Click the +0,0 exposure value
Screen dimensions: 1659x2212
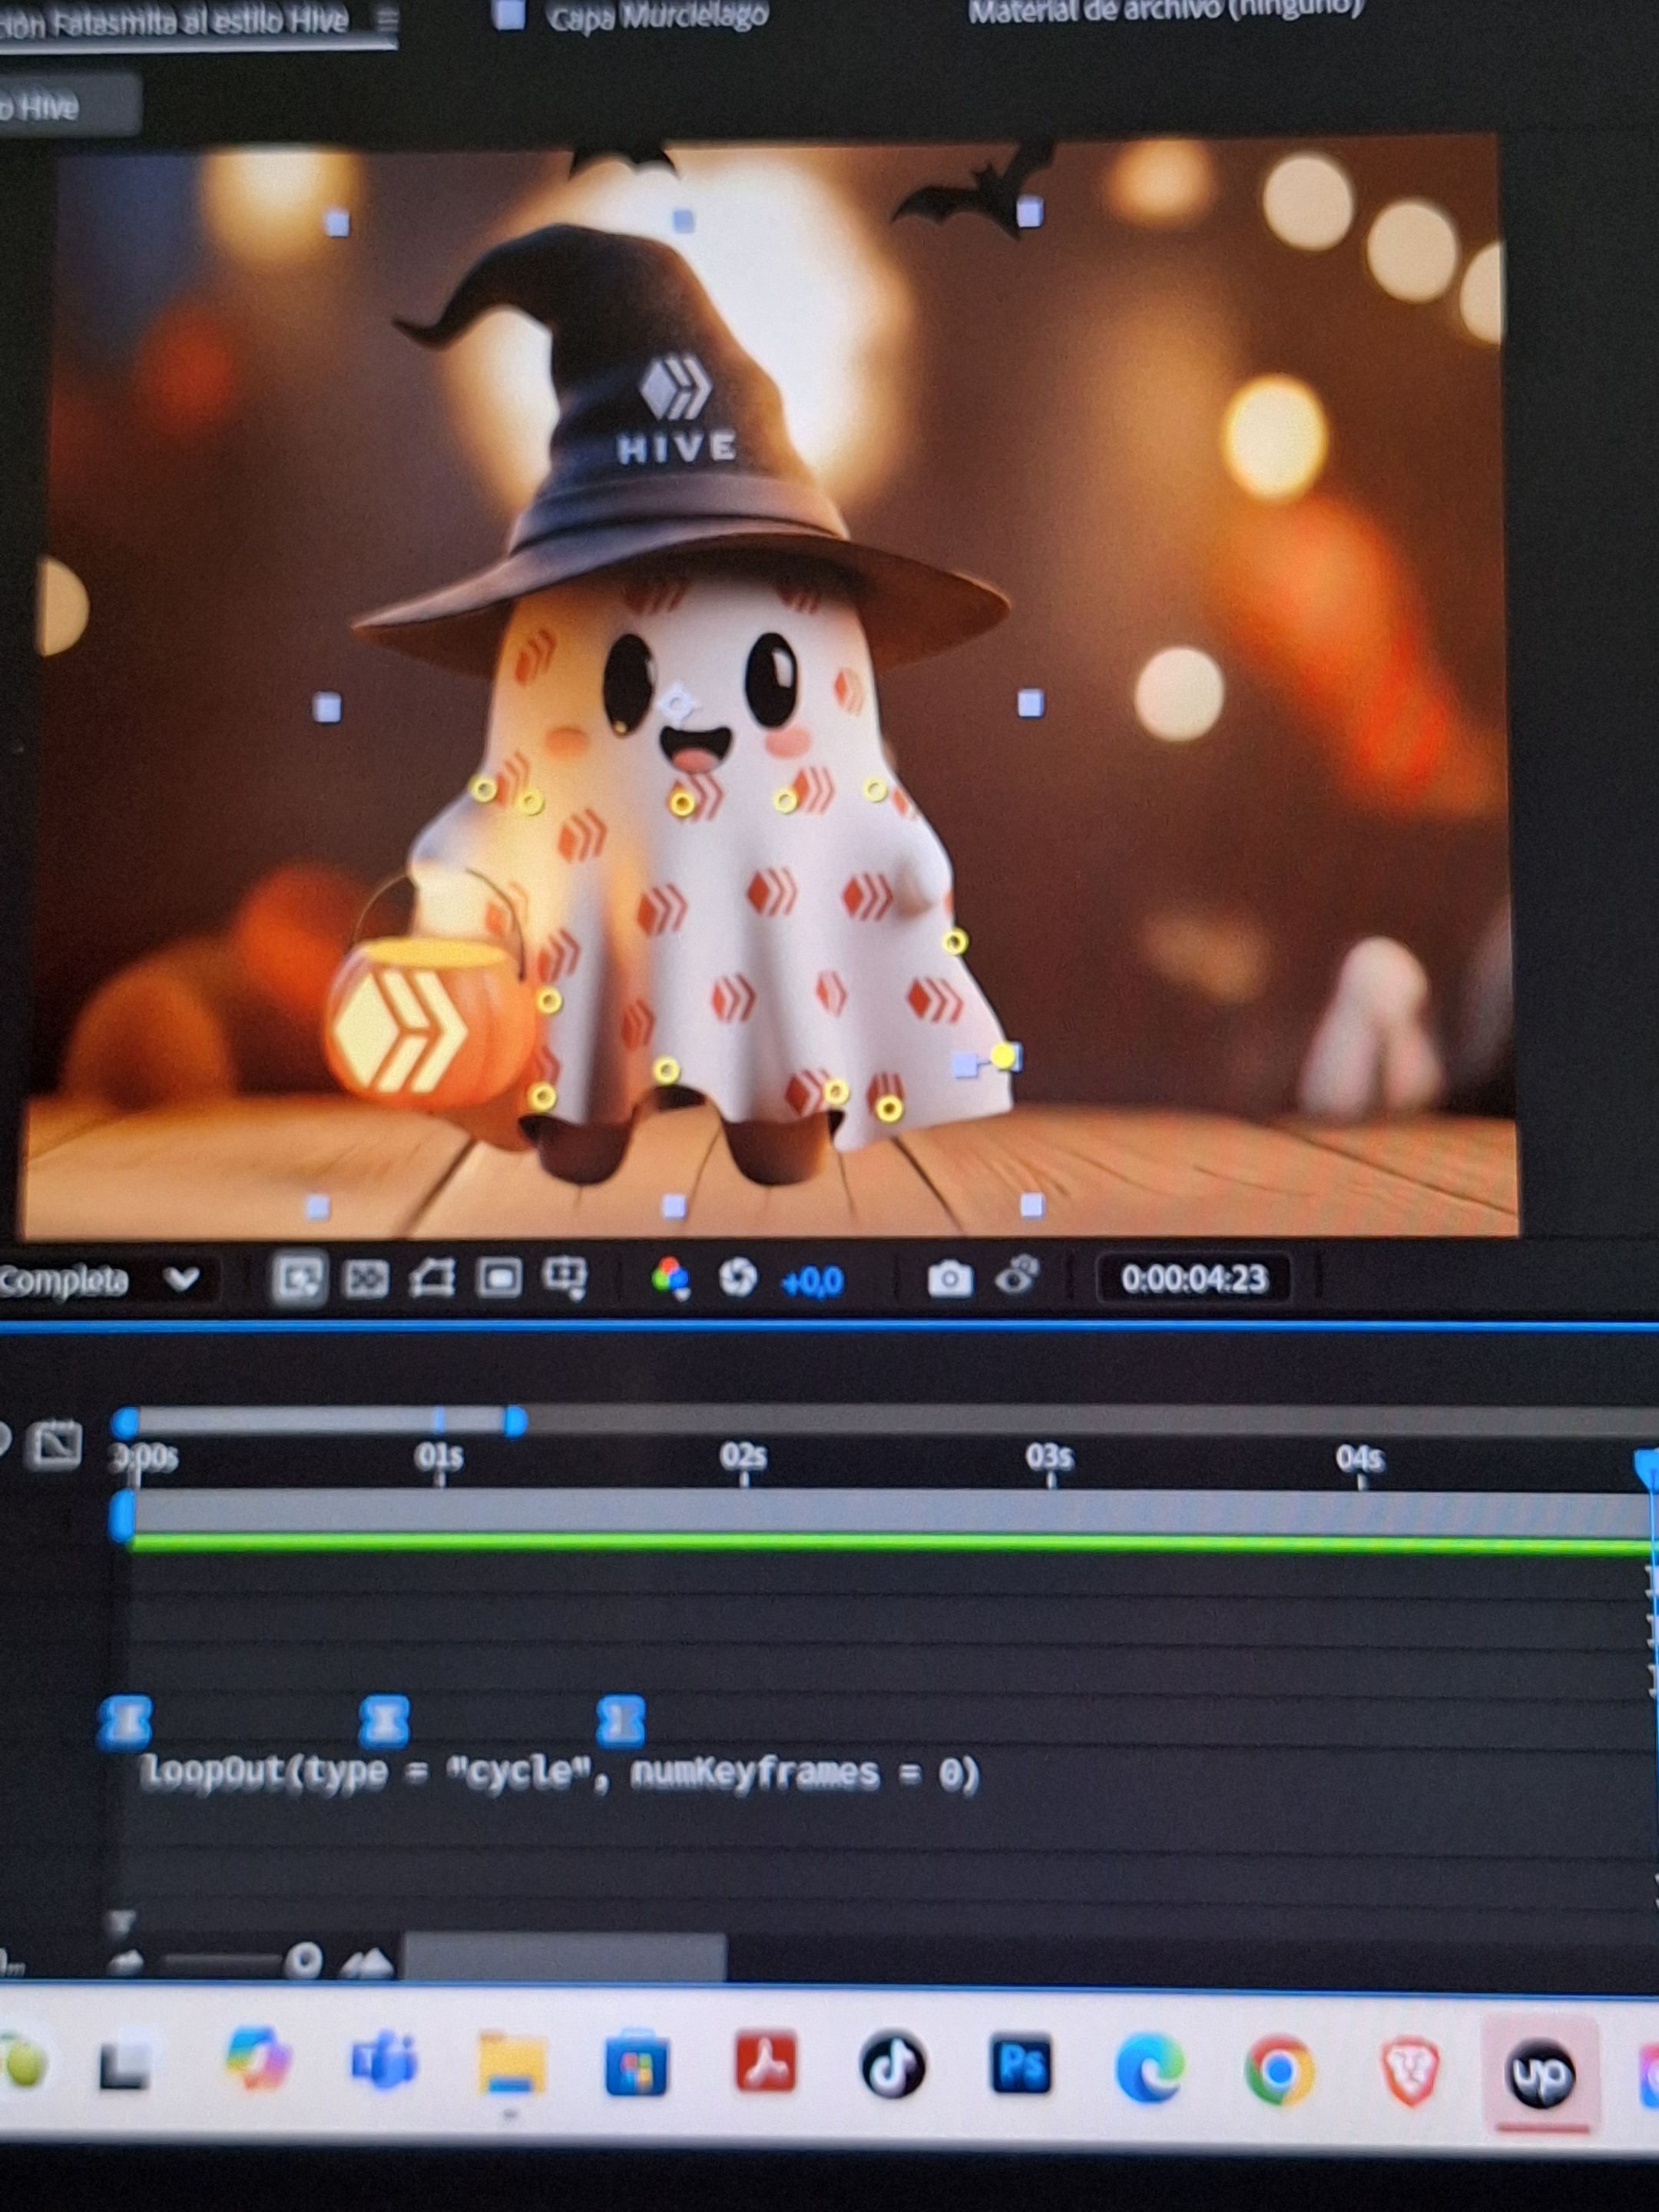coord(812,1281)
